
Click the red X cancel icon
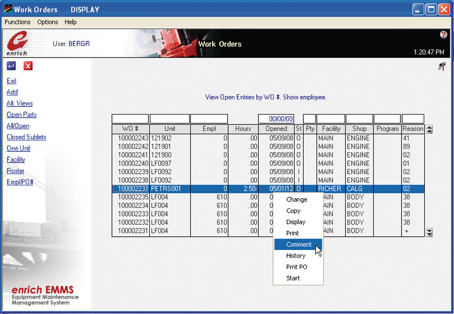coord(28,66)
